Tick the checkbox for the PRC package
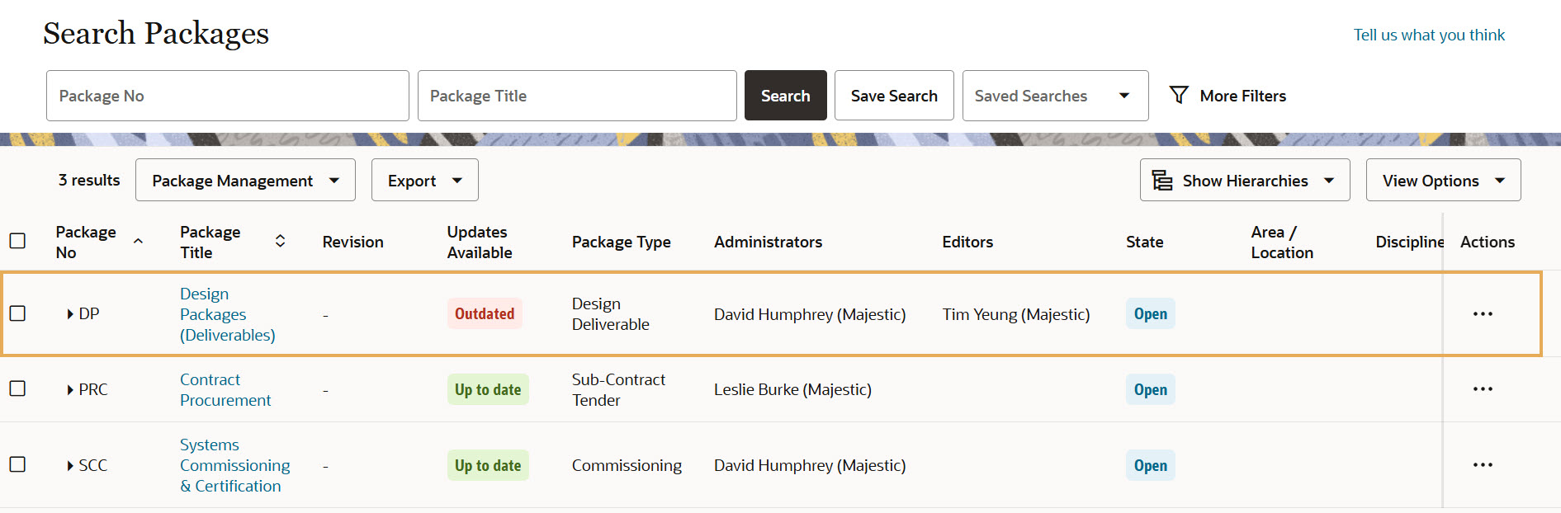This screenshot has height=513, width=1561. tap(17, 388)
